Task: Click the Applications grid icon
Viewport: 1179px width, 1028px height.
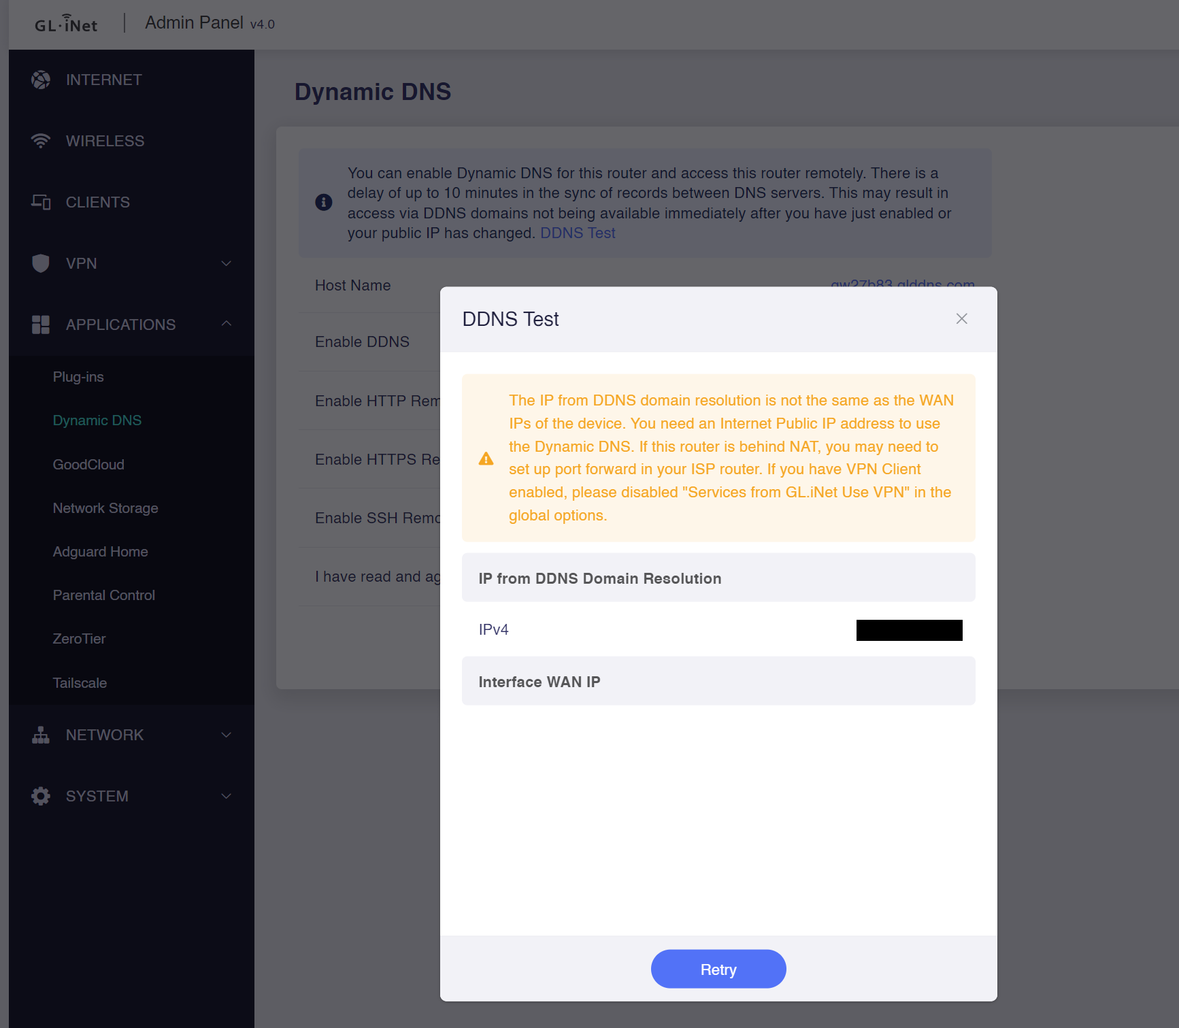Action: [x=41, y=325]
